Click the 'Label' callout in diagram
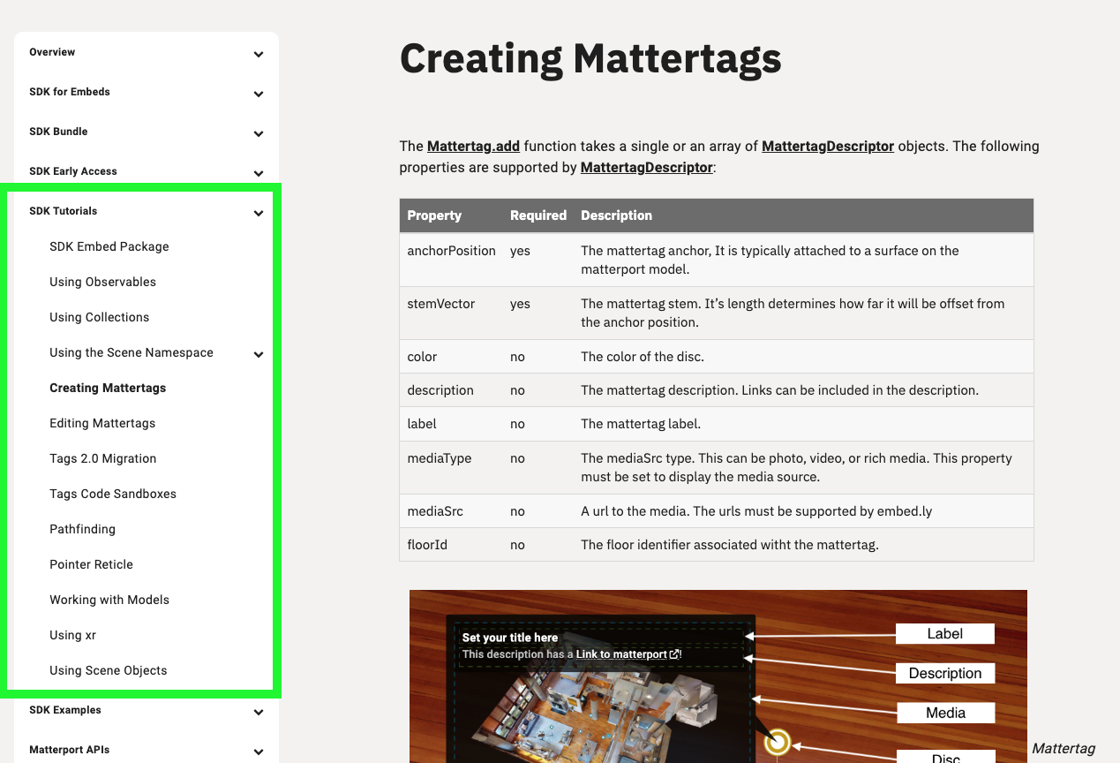The image size is (1120, 763). coord(945,633)
